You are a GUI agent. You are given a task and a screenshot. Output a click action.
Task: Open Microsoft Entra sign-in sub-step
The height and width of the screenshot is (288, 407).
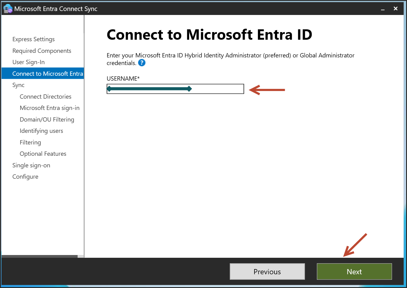[50, 108]
